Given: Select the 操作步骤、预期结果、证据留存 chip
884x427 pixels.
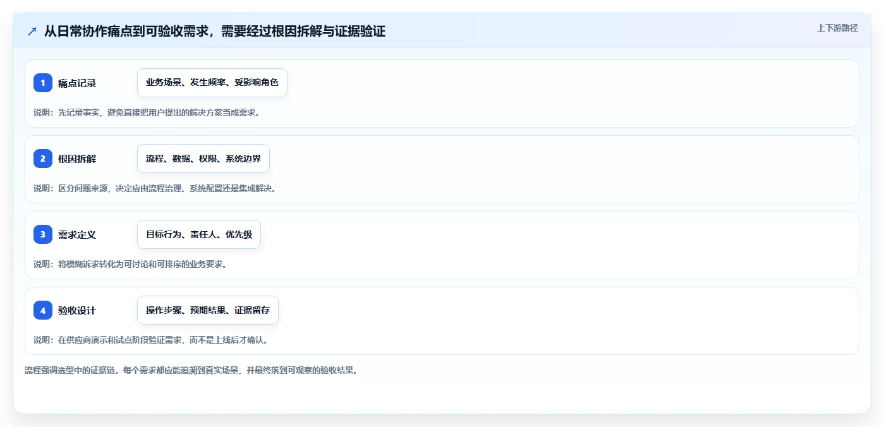Looking at the screenshot, I should tap(208, 310).
